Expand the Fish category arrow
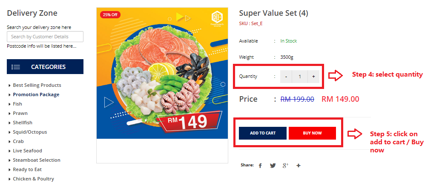This screenshot has height=183, width=445. tap(10, 104)
